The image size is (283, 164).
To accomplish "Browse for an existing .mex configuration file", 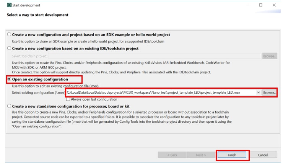I will tap(270, 93).
